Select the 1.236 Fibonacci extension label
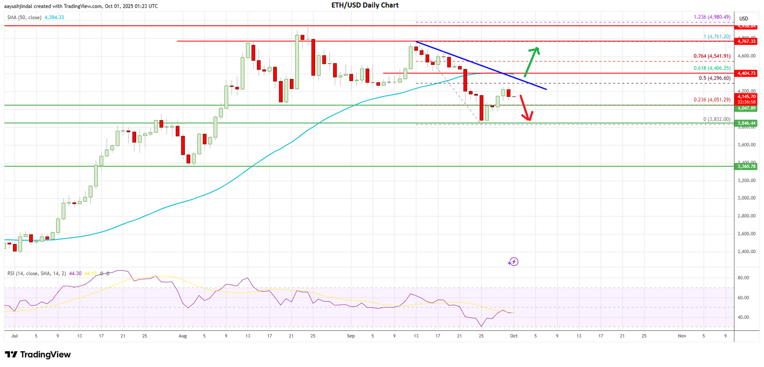The height and width of the screenshot is (367, 764). tap(711, 17)
